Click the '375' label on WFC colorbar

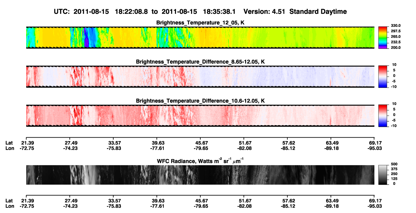click(394, 169)
